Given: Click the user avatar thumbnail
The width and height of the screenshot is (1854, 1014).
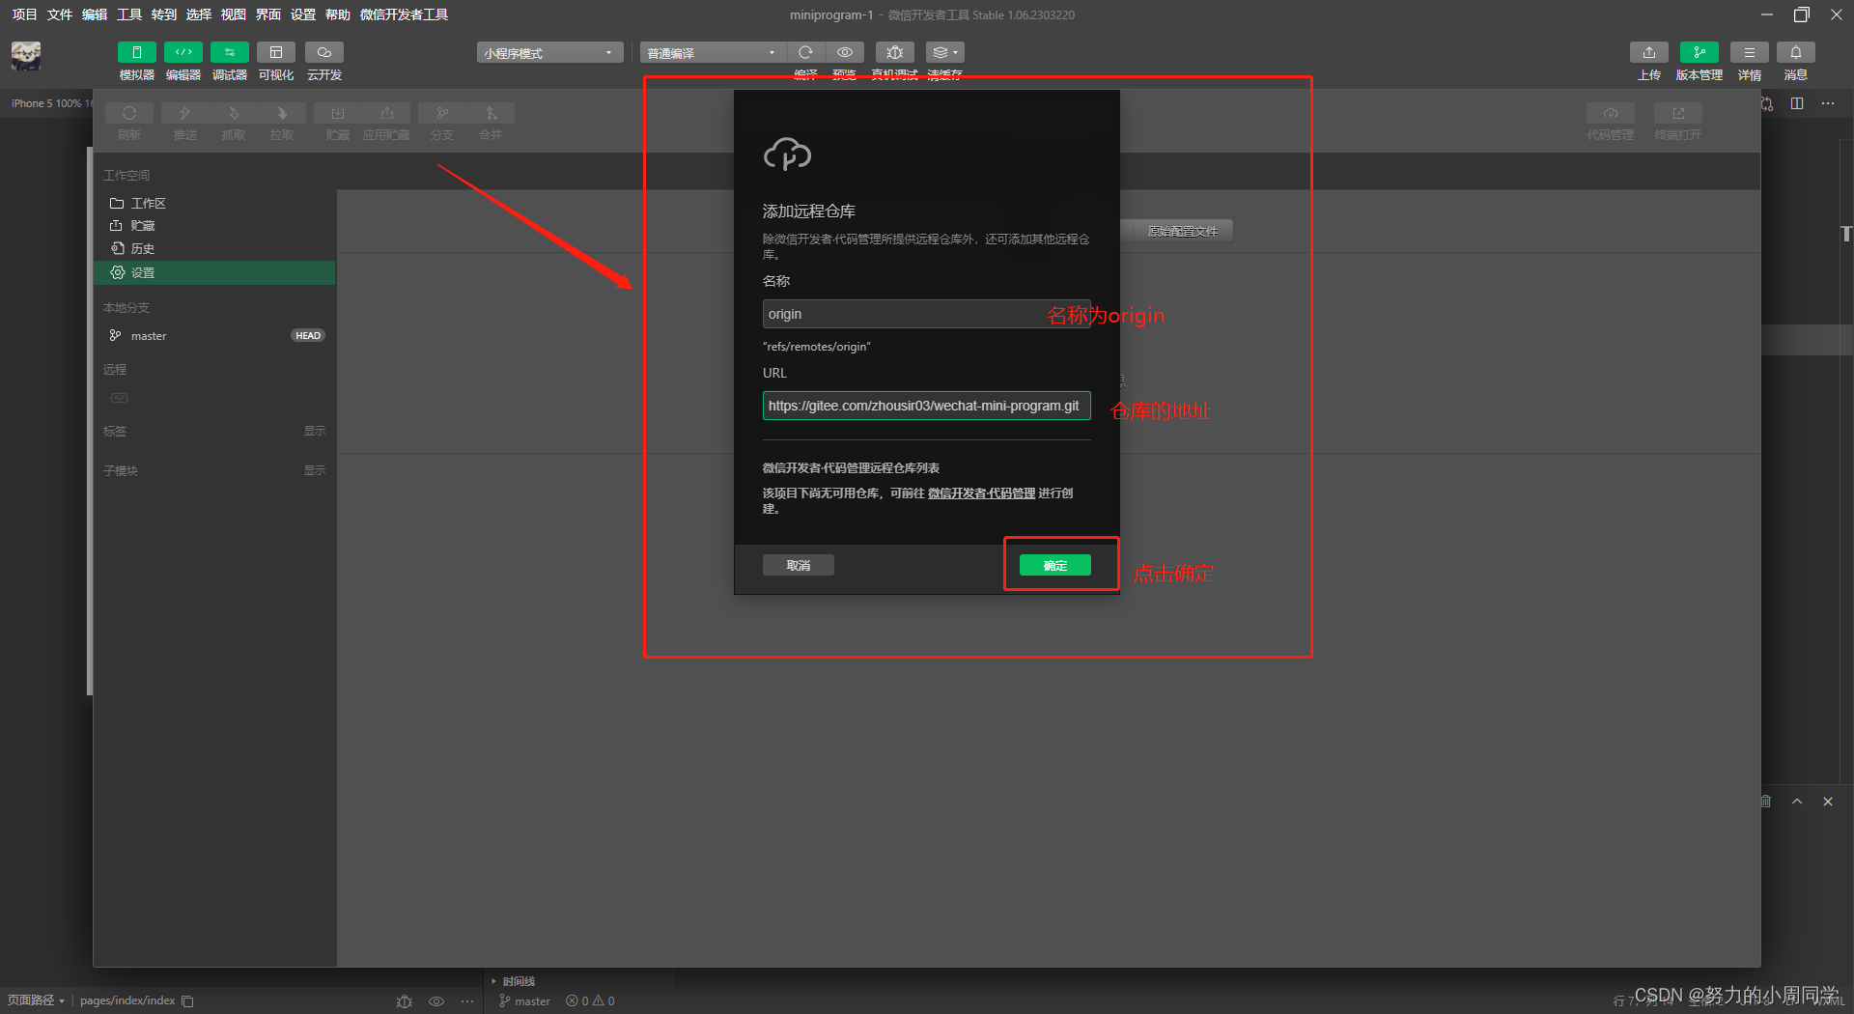Looking at the screenshot, I should (26, 55).
